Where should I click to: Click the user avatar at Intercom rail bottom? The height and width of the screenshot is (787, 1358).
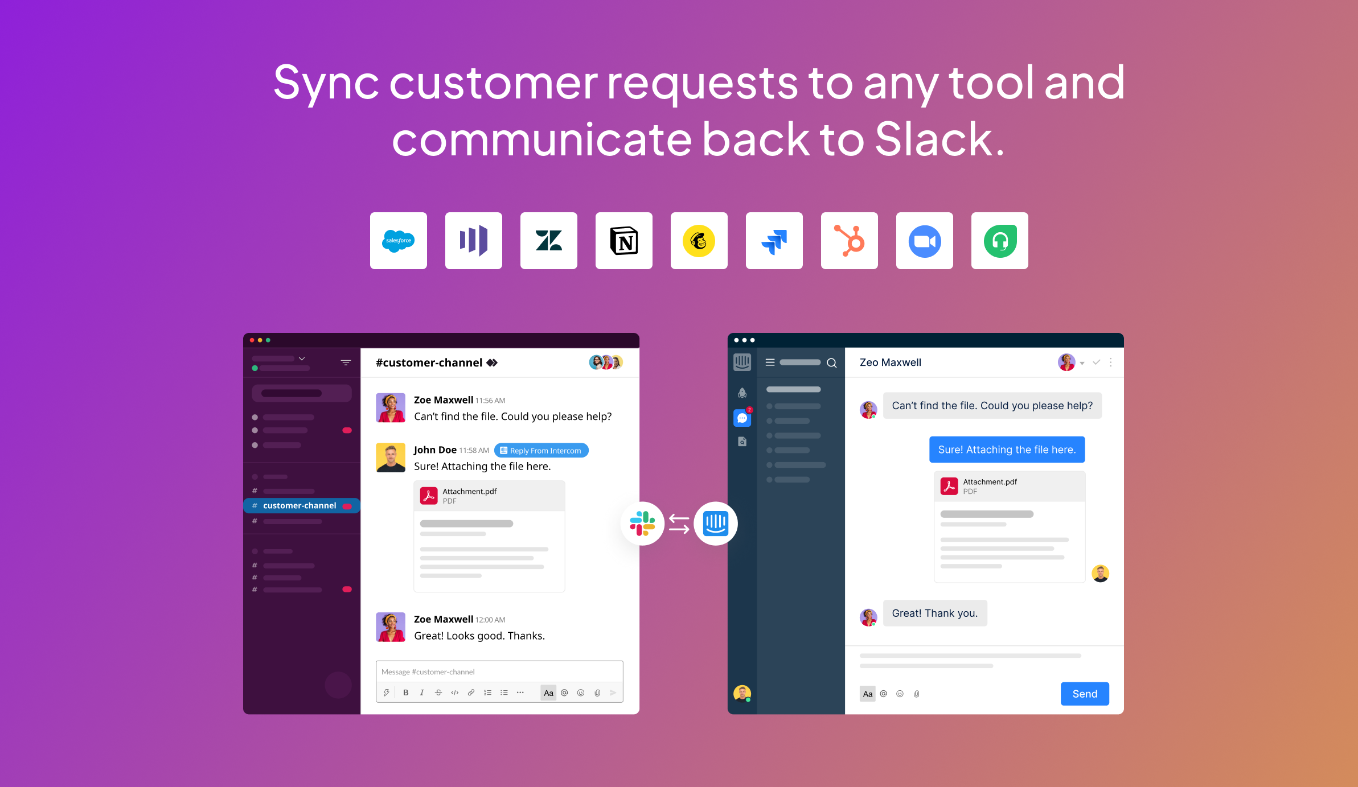point(742,694)
